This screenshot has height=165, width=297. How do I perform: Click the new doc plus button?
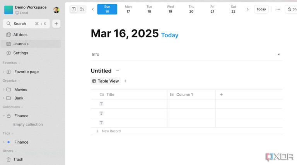pos(56,24)
